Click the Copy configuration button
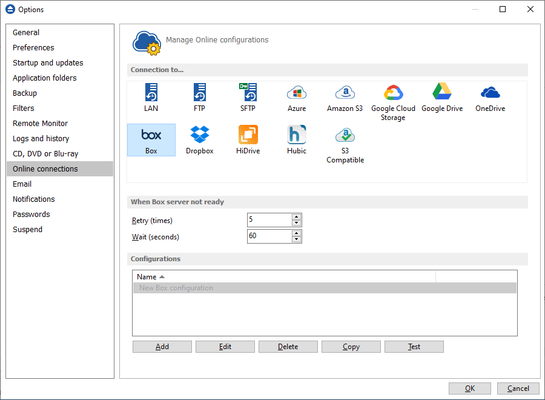The height and width of the screenshot is (400, 545). coord(351,347)
